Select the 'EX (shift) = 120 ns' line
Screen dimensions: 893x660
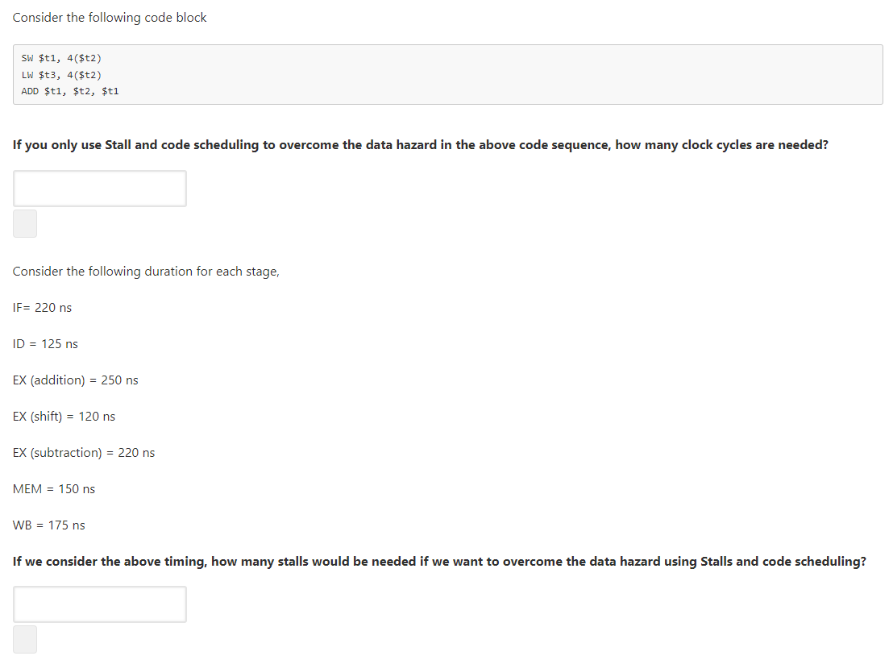pos(64,417)
